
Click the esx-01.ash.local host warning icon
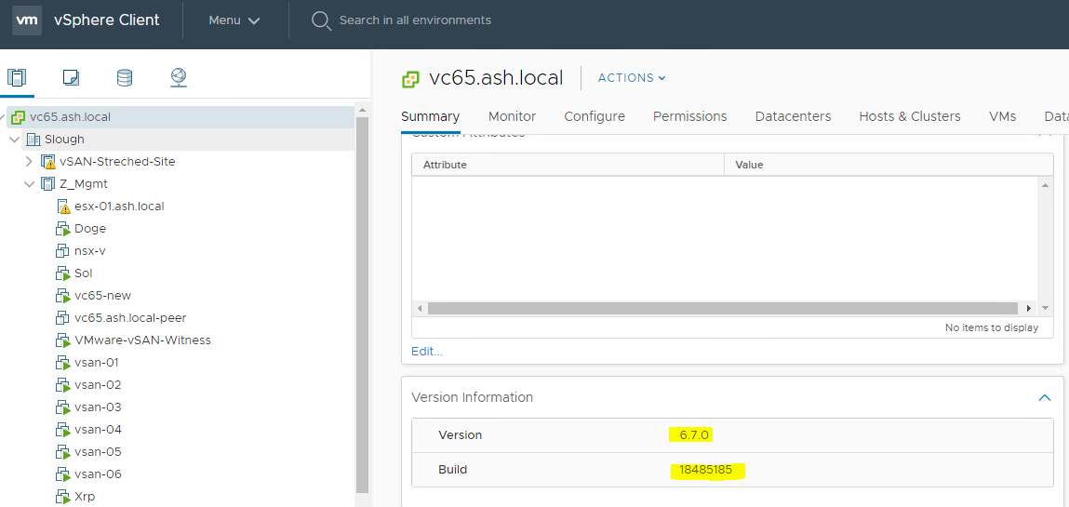[63, 207]
